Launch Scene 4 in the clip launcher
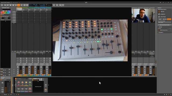Viewport: 172px width, 96px height. point(14,16)
